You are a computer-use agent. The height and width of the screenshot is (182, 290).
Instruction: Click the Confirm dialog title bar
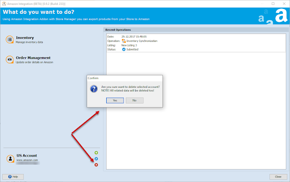pos(124,78)
